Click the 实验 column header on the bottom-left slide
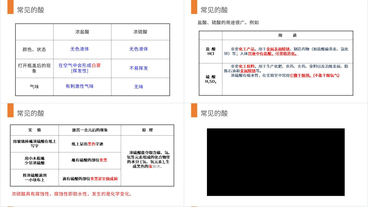The image size is (368, 207). pyautogui.click(x=34, y=130)
